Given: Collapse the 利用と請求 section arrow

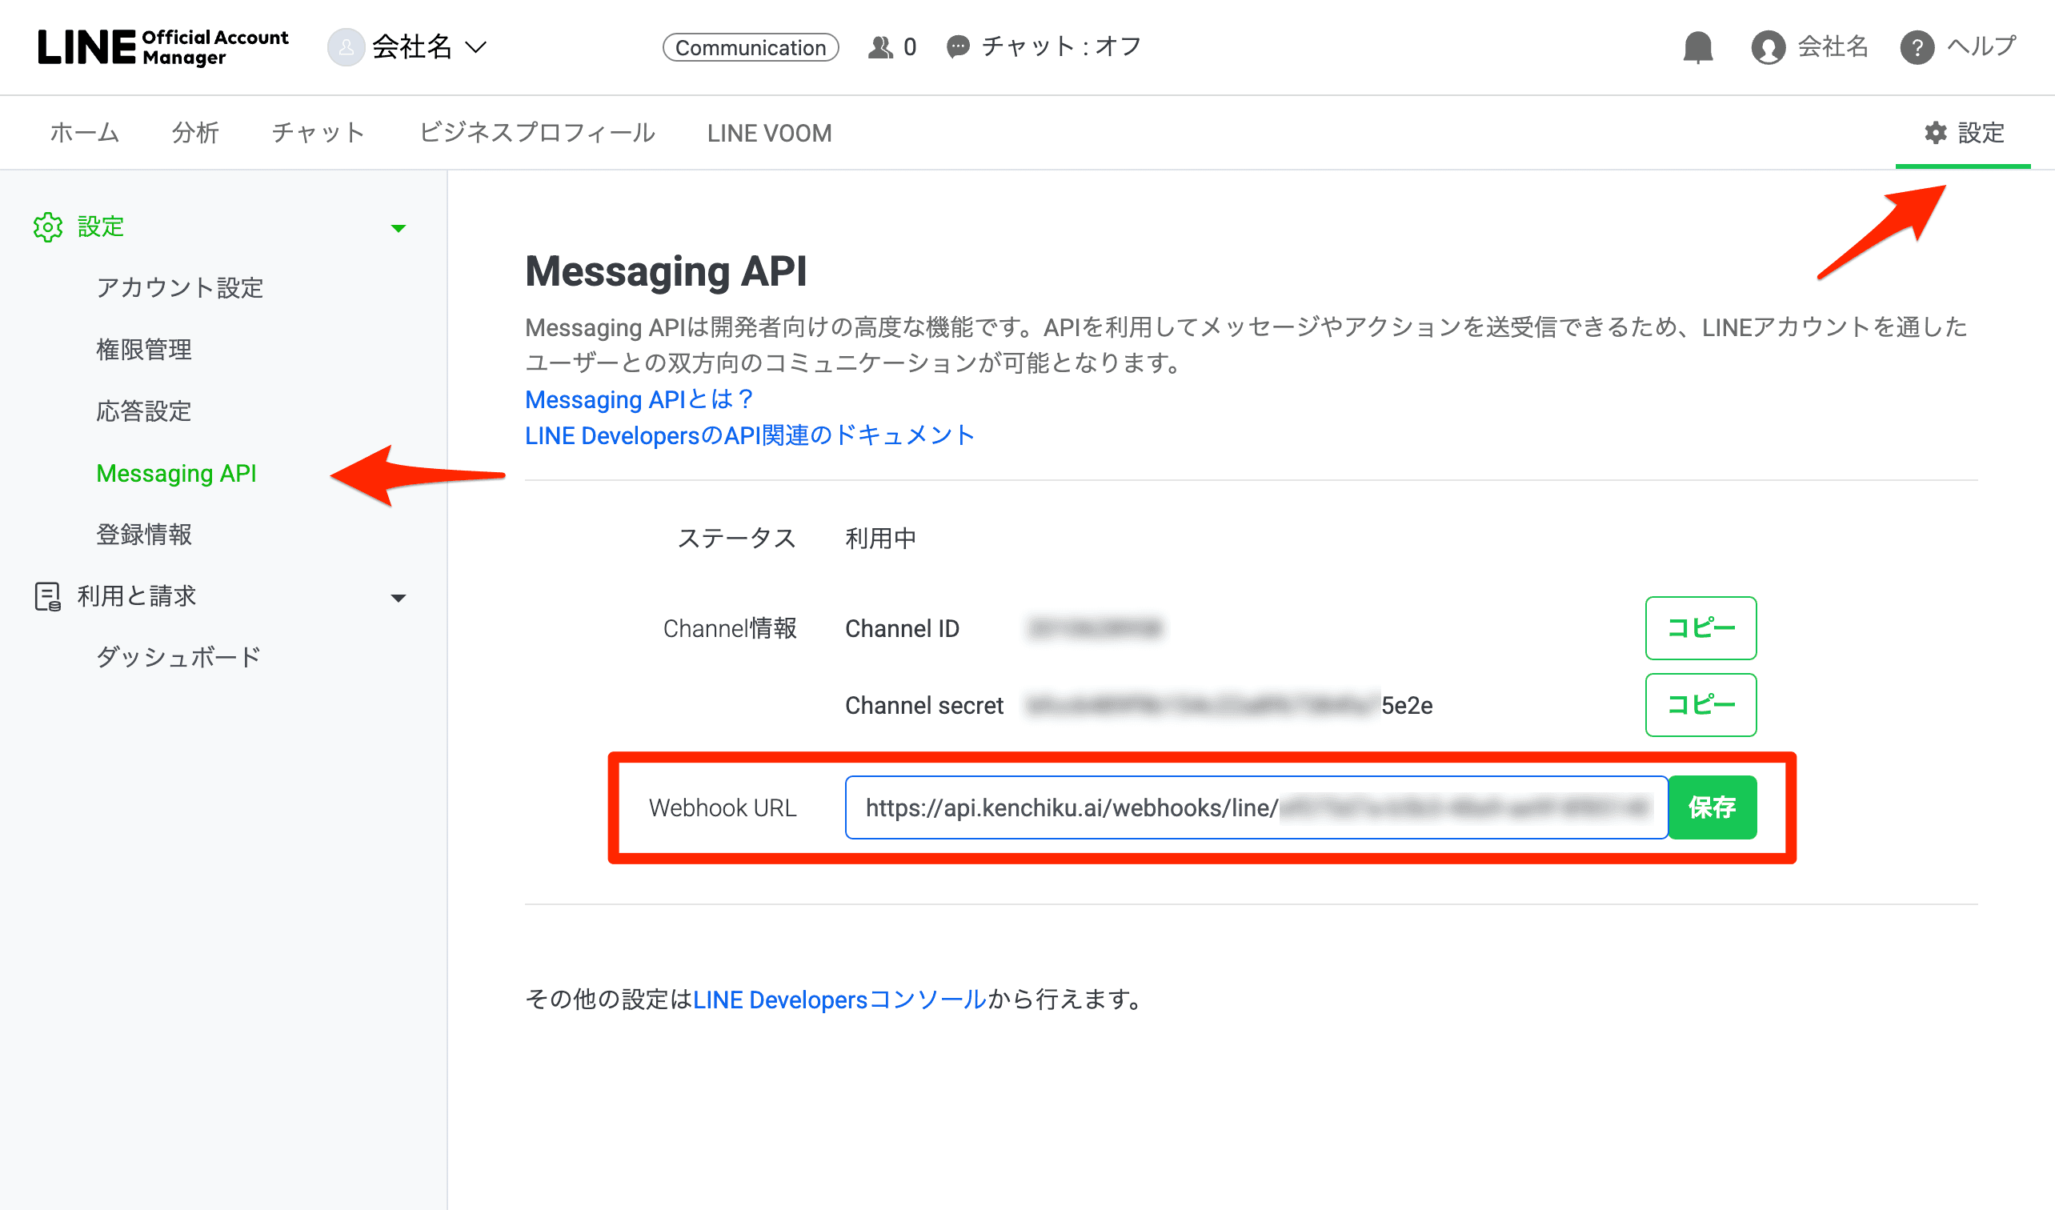Looking at the screenshot, I should [398, 598].
